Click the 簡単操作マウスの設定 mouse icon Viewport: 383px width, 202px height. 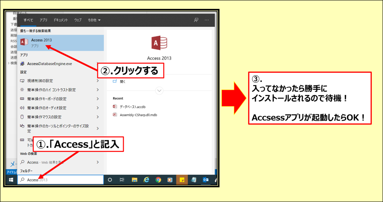(22, 117)
